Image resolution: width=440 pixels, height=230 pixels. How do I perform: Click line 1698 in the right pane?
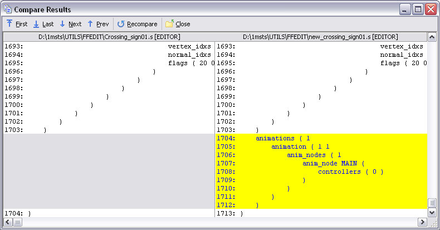[x=321, y=88]
